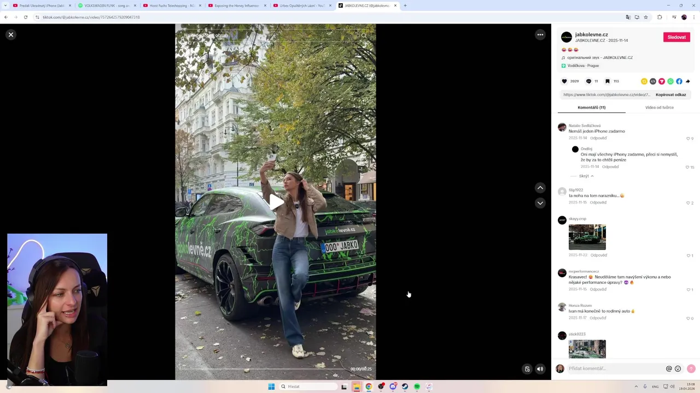Image resolution: width=700 pixels, height=393 pixels.
Task: Click the browser reload button
Action: pos(26,17)
